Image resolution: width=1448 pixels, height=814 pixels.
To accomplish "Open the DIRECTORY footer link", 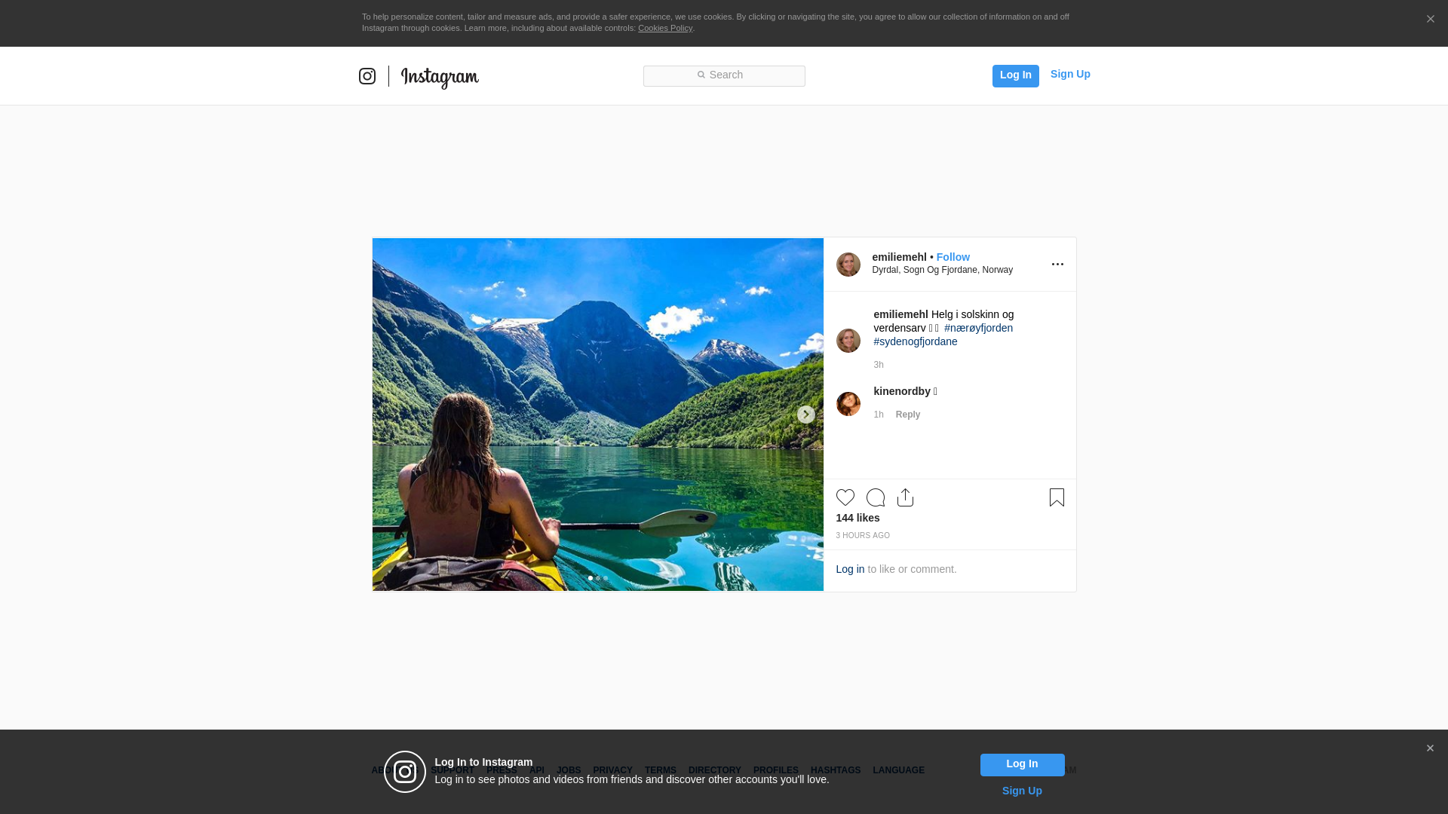I will 715,770.
